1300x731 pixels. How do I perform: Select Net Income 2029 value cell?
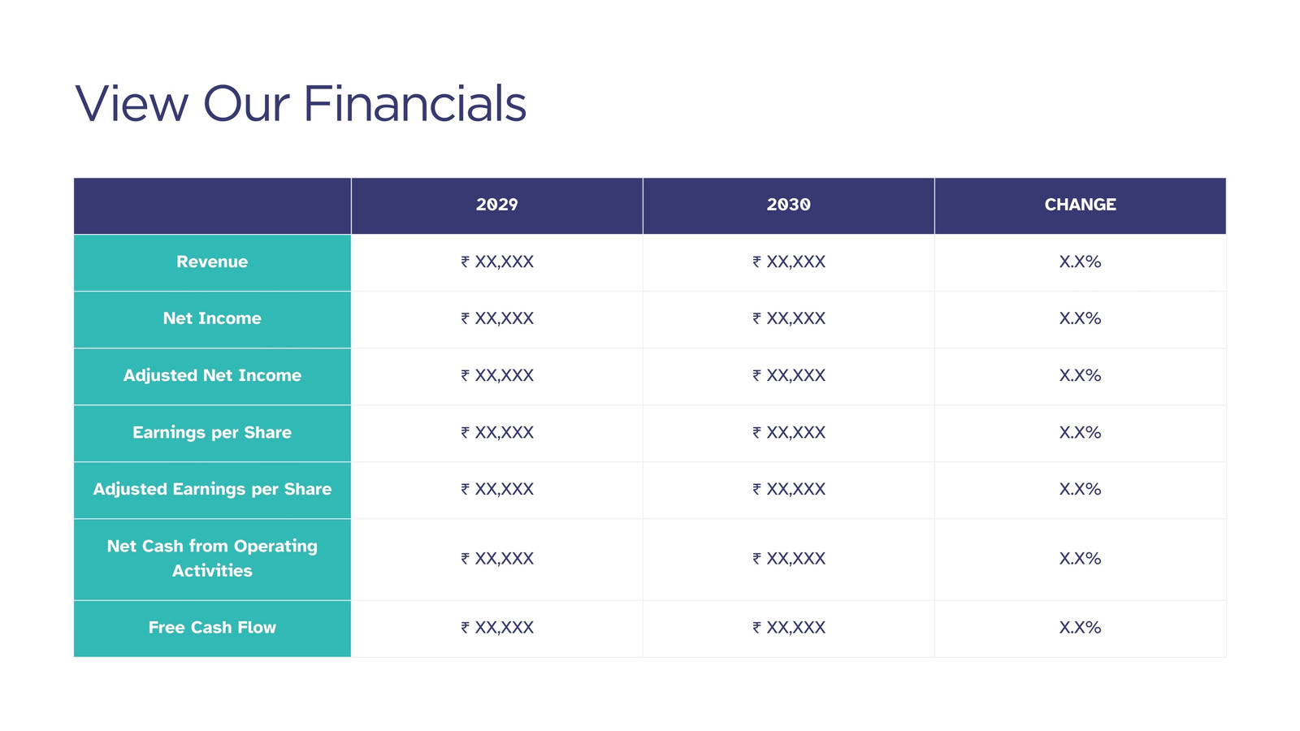pyautogui.click(x=496, y=319)
